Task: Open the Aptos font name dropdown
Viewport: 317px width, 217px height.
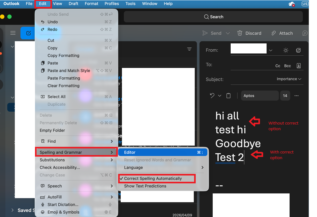Action: (260, 96)
